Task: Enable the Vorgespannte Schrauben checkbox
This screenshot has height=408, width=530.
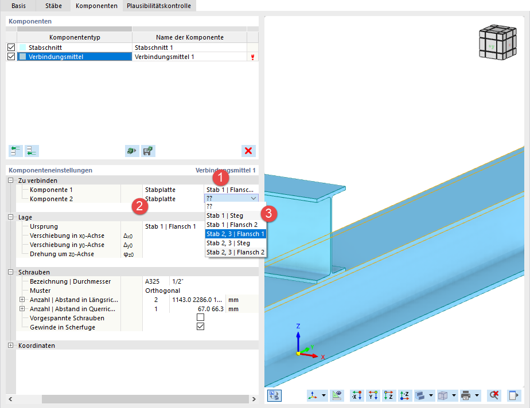Action: coord(200,317)
